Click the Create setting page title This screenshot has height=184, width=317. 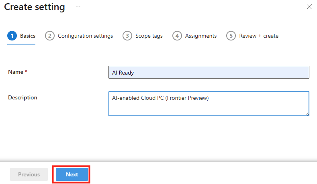tap(35, 7)
